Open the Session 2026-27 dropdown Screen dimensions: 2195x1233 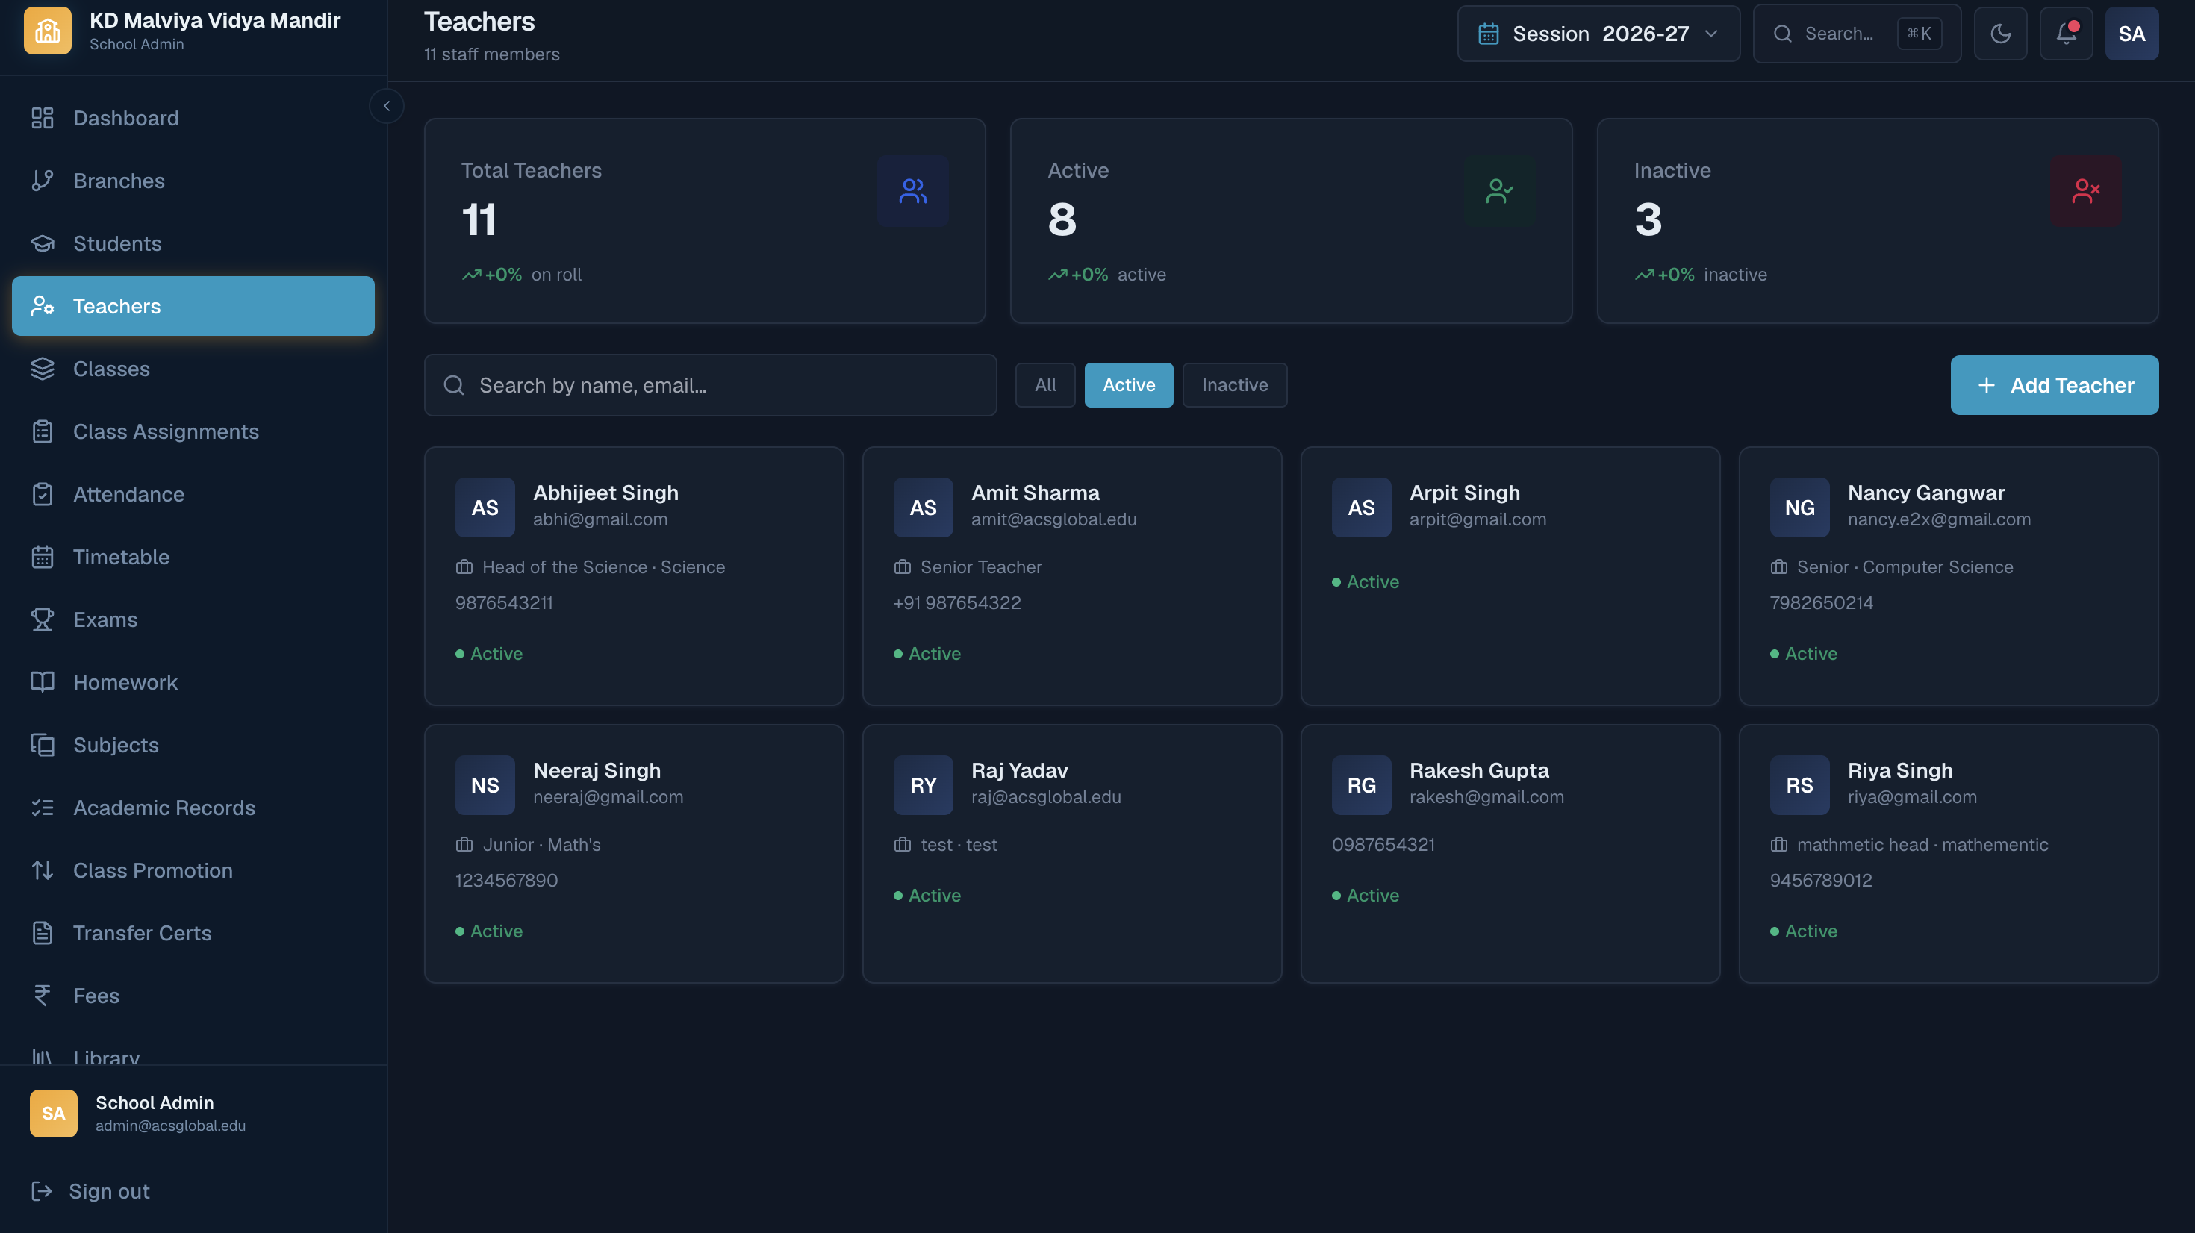point(1598,34)
